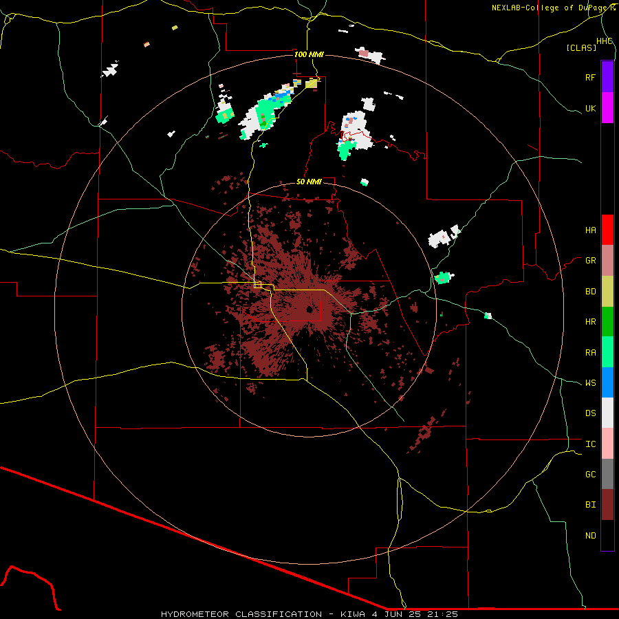The image size is (619, 619).
Task: Select the BD yellow legend swatch
Action: click(x=607, y=292)
